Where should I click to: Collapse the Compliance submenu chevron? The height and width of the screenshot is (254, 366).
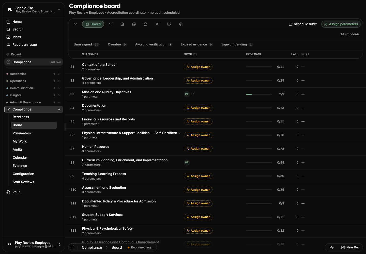coord(59,109)
